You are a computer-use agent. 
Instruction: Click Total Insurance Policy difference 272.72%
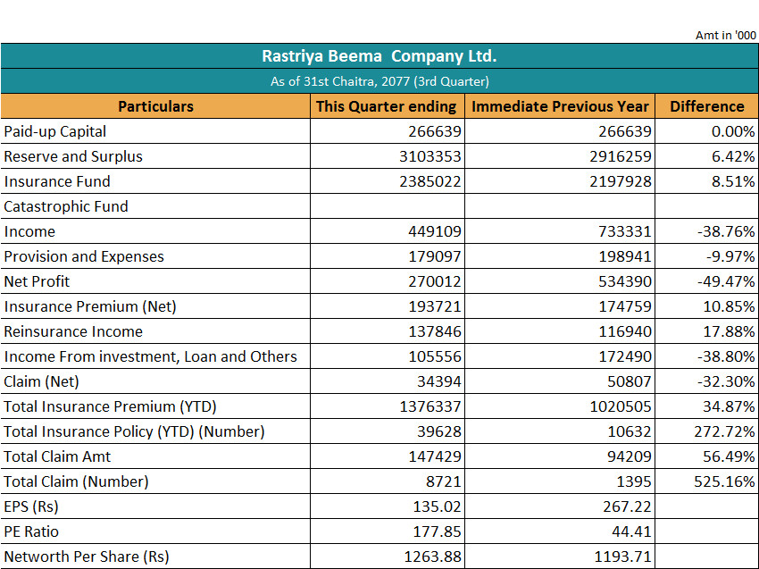725,431
